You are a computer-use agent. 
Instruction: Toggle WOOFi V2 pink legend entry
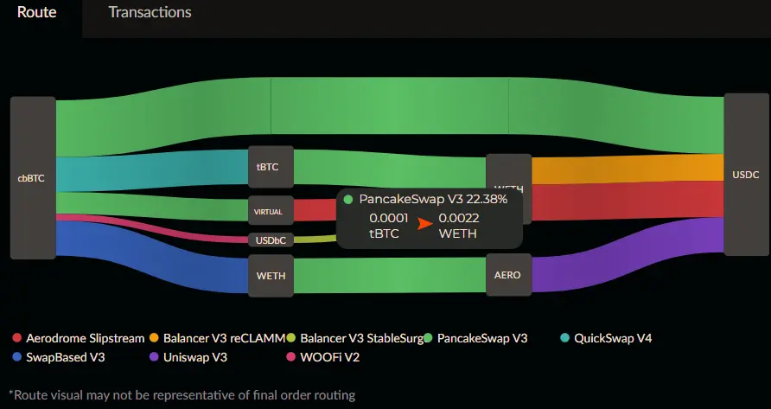(322, 357)
